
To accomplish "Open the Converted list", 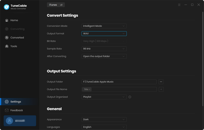I will click(20, 37).
